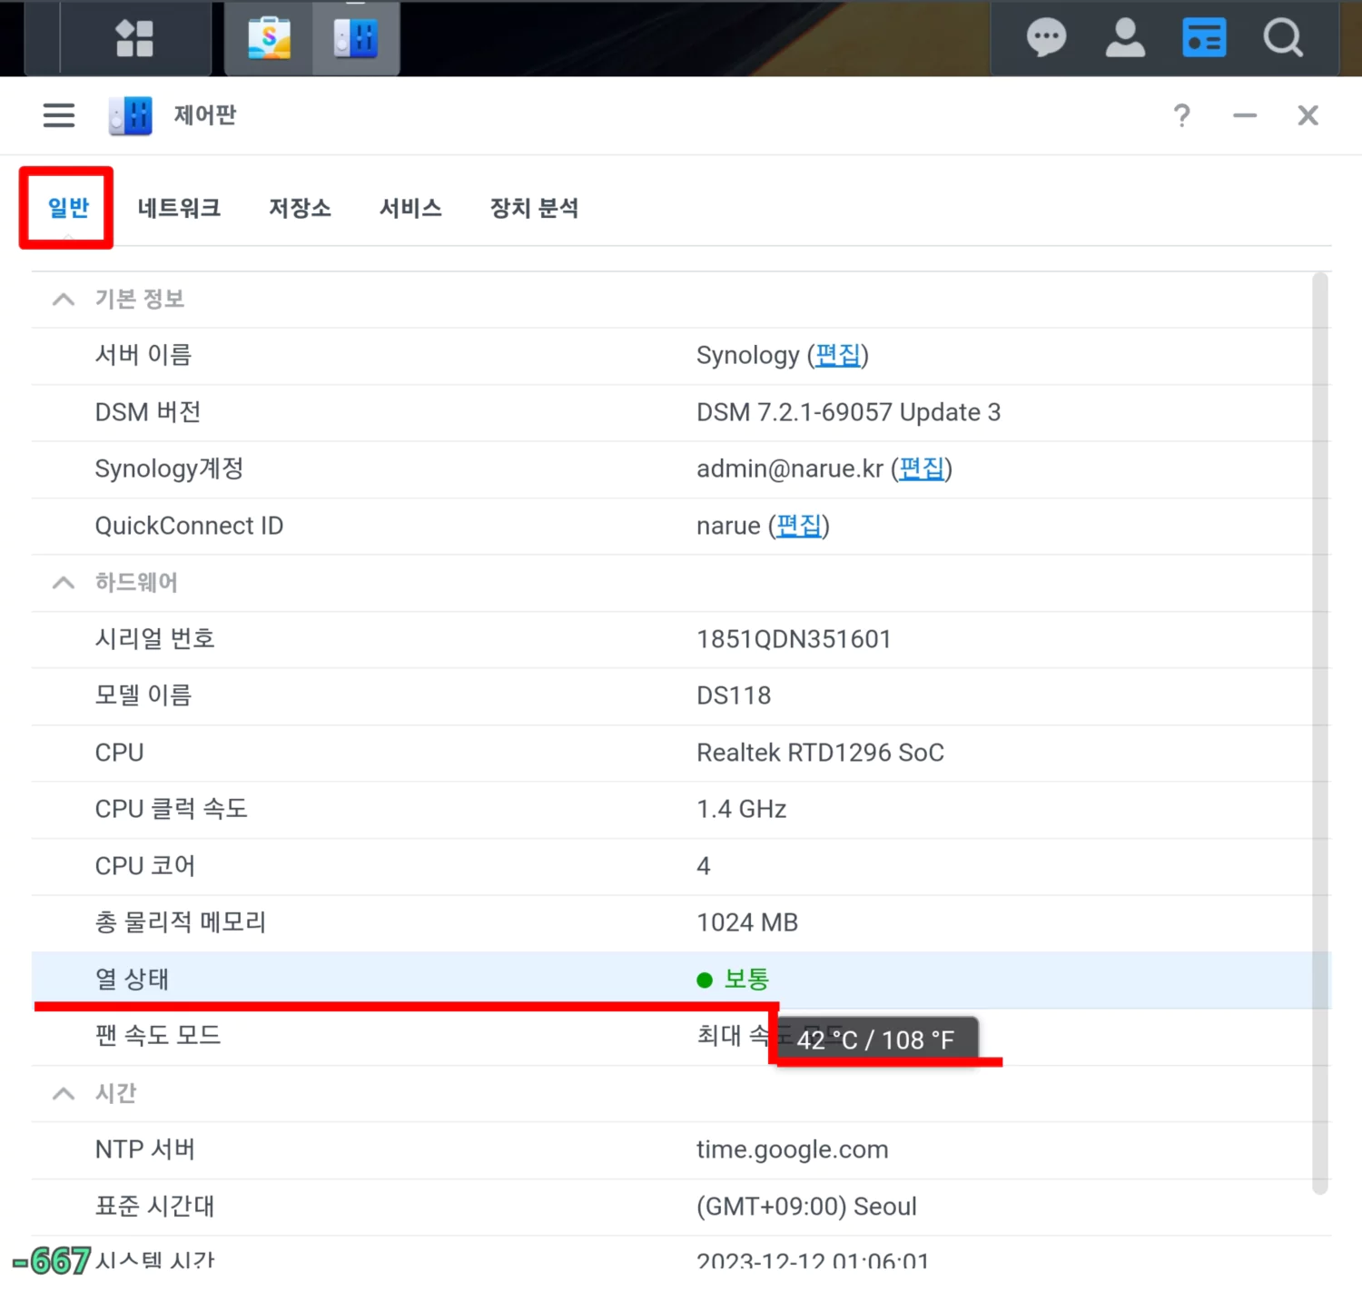Image resolution: width=1362 pixels, height=1291 pixels.
Task: Click 편집 link next to Synology server name
Action: click(837, 355)
